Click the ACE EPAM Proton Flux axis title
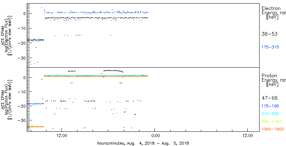 [x=7, y=99]
